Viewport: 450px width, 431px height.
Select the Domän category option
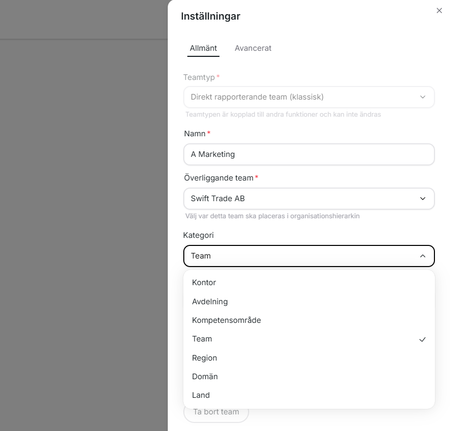point(205,377)
